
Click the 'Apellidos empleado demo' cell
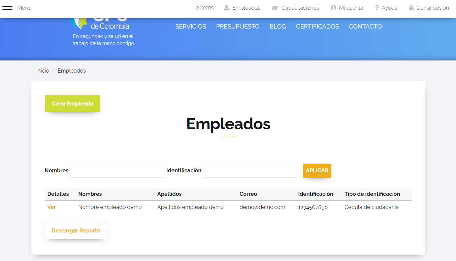pyautogui.click(x=190, y=207)
